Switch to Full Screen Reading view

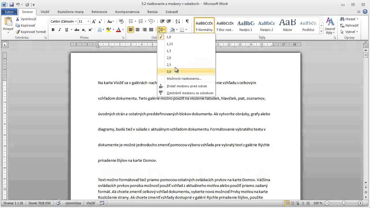pos(293,203)
